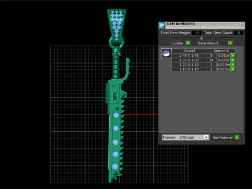
Task: Click Update label in Gem Reporter
Action: [x=177, y=43]
